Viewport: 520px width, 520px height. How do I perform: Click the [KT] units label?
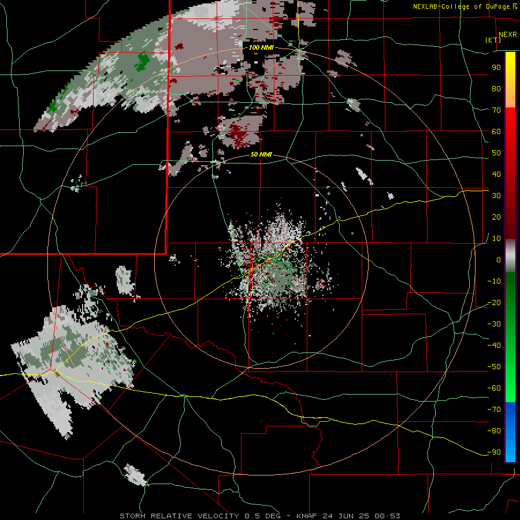[x=493, y=40]
